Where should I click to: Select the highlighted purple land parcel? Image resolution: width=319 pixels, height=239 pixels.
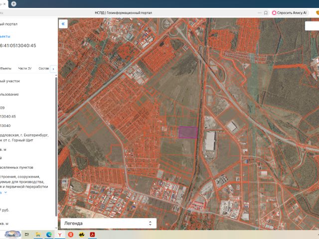pos(188,132)
